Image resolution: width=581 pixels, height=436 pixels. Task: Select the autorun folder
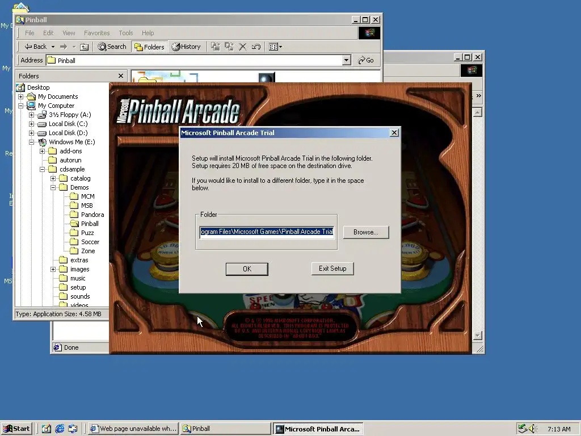tap(70, 160)
